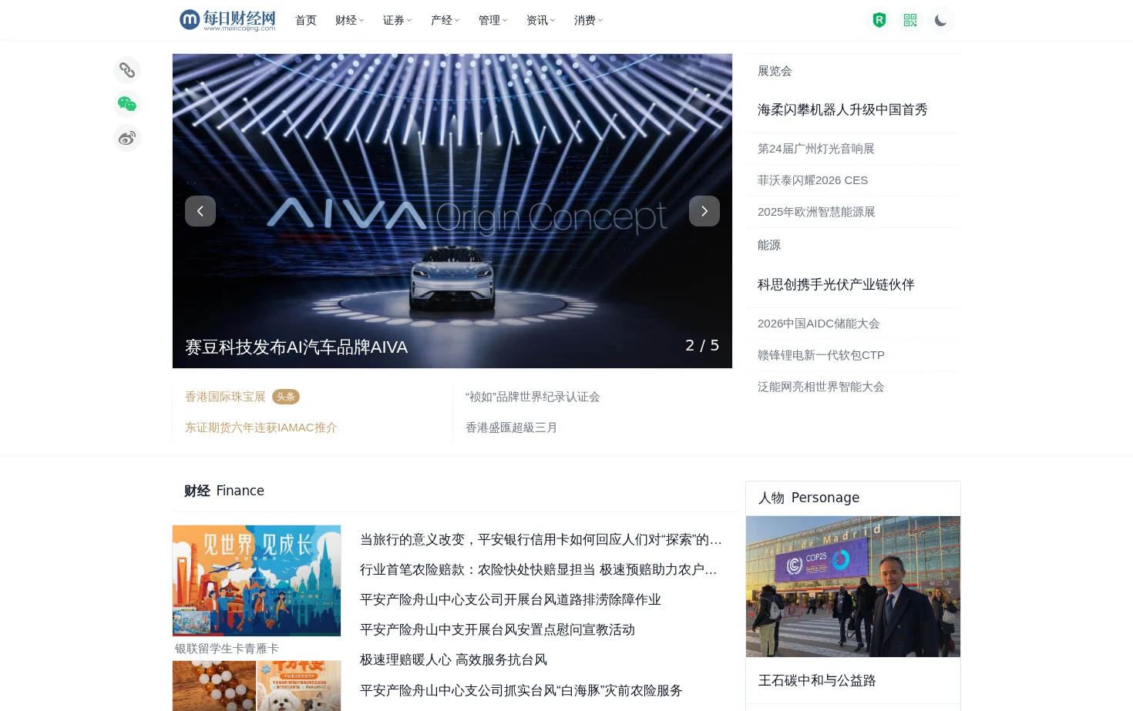The image size is (1133, 711).
Task: Open the 首页 menu item
Action: click(306, 20)
